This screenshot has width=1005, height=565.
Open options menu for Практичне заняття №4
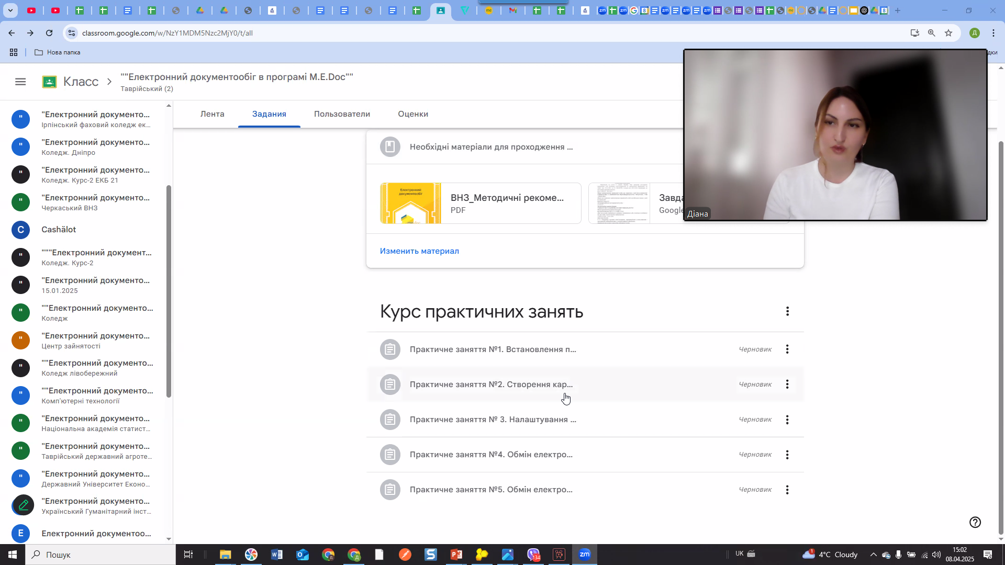[787, 455]
